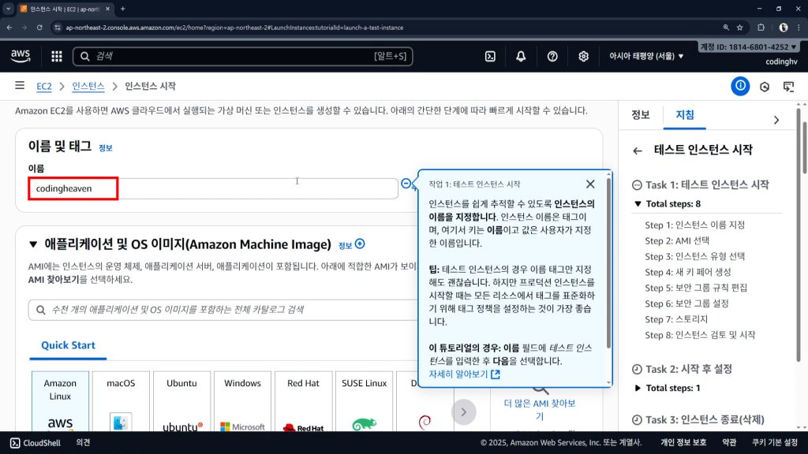Open the browser tab list dropdown

[8, 9]
